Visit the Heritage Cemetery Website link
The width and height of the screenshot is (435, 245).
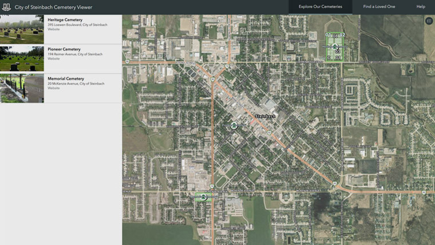54,29
